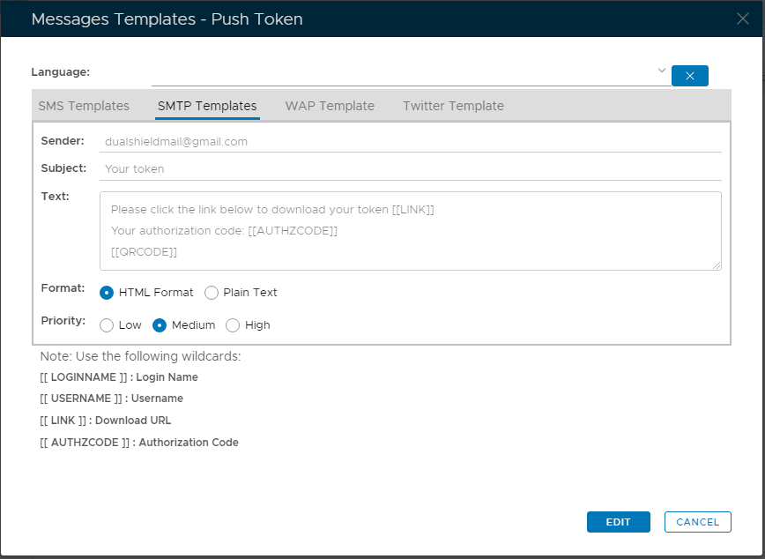
Task: Click the Sender email input field
Action: (410, 141)
